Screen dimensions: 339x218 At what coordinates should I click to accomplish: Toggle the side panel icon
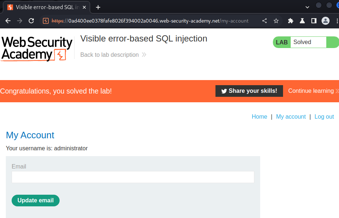314,21
